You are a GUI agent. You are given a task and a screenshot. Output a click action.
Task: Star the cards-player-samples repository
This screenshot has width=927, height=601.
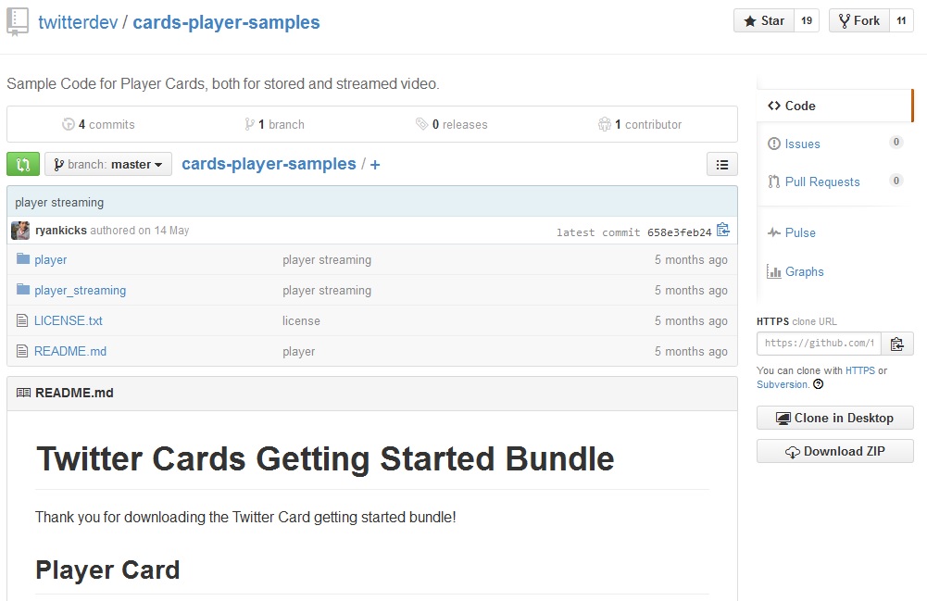coord(764,21)
